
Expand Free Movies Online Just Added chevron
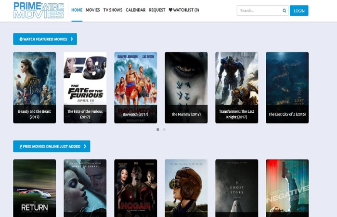coord(85,146)
